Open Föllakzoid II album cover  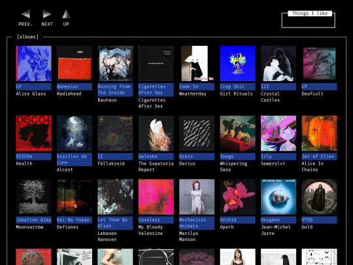115,133
